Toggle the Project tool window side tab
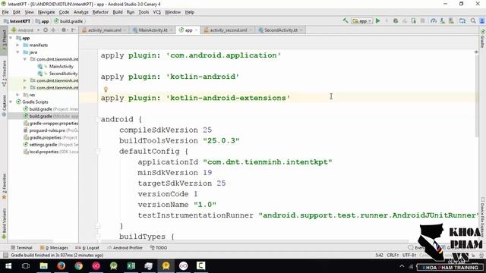The image size is (486, 273). pyautogui.click(x=4, y=40)
